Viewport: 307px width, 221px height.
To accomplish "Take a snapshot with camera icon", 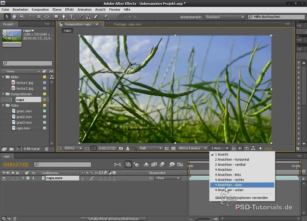I will coord(121,148).
